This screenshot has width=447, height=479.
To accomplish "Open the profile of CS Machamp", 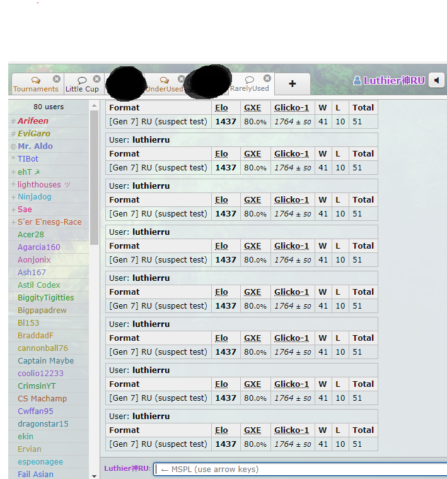I will pyautogui.click(x=42, y=398).
